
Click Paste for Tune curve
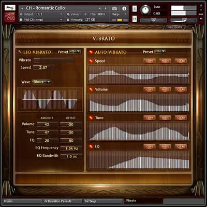pyautogui.click(x=165, y=118)
